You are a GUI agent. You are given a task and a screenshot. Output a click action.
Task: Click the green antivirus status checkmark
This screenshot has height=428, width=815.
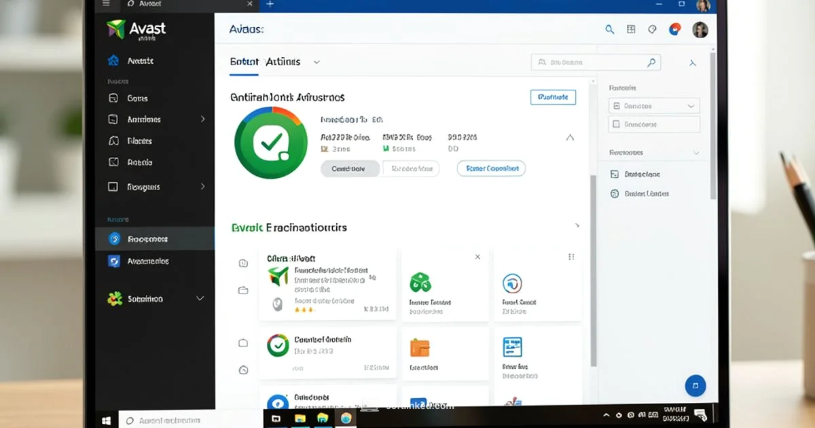click(x=270, y=142)
